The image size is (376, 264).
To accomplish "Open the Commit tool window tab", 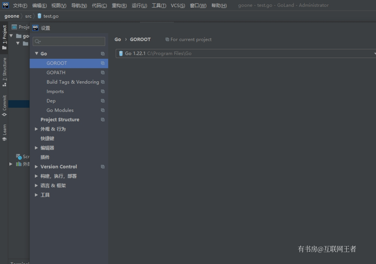I will tap(4, 106).
